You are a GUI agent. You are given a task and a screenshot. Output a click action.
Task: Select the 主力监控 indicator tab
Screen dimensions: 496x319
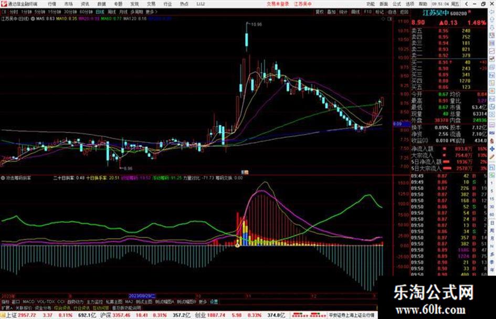coord(94,302)
